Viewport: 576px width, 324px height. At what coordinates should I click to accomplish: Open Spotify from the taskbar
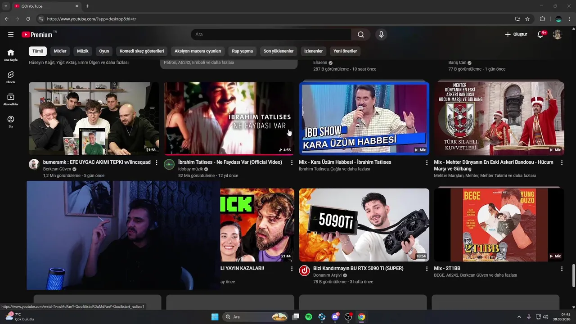click(x=309, y=317)
